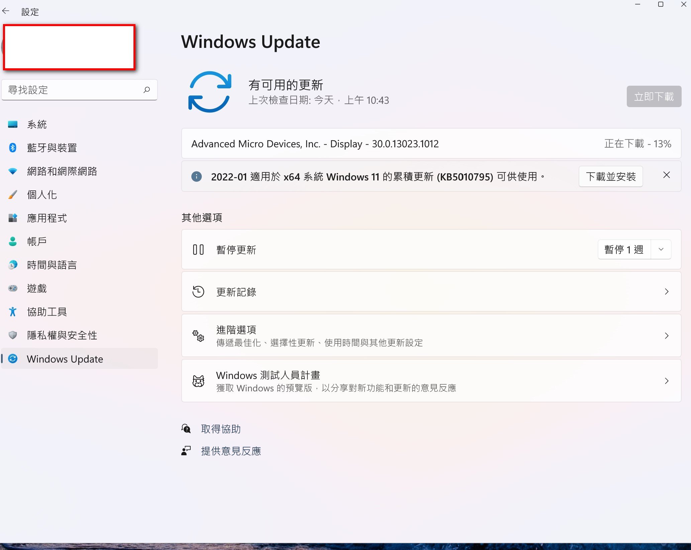Open the 提供意見反應 link
This screenshot has width=691, height=550.
point(231,451)
